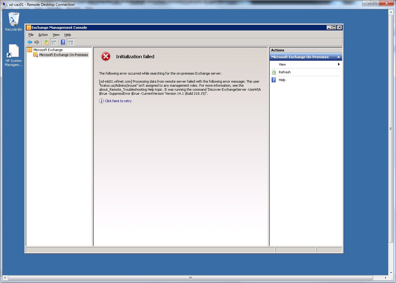Click here to retry link
396x283 pixels.
click(x=118, y=101)
